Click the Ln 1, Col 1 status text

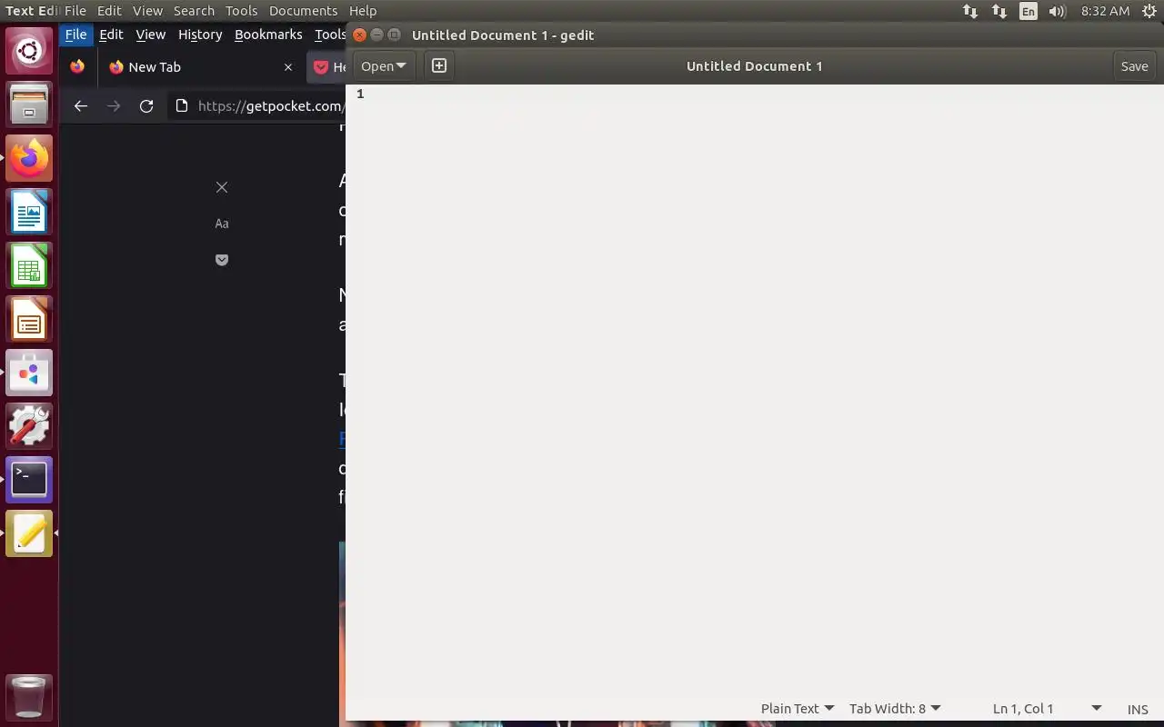(1023, 709)
